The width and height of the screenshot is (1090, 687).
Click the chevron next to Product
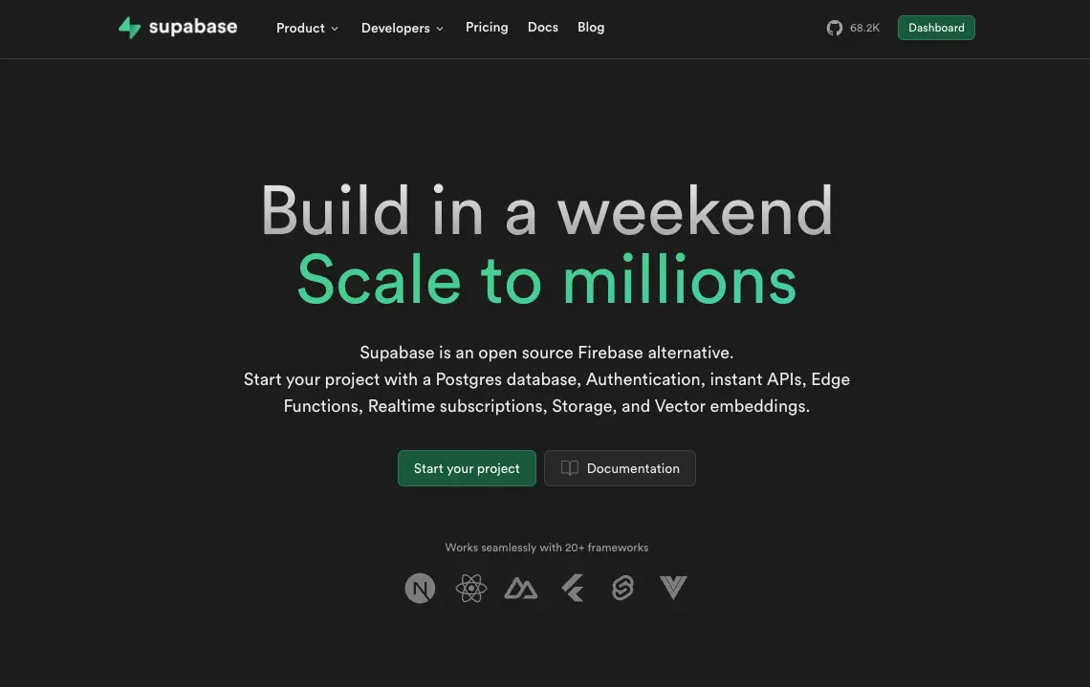pos(335,29)
